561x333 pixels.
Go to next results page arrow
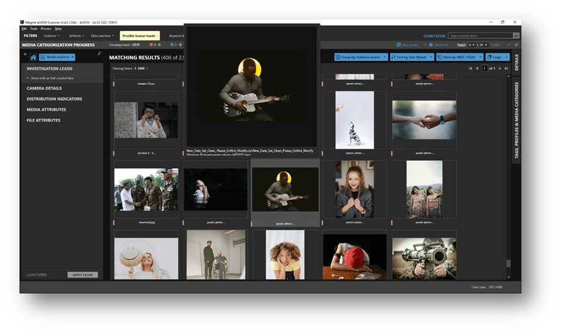[500, 68]
